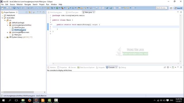
Task: Select Main.java in Project Explorer tree
Action: [x=18, y=35]
